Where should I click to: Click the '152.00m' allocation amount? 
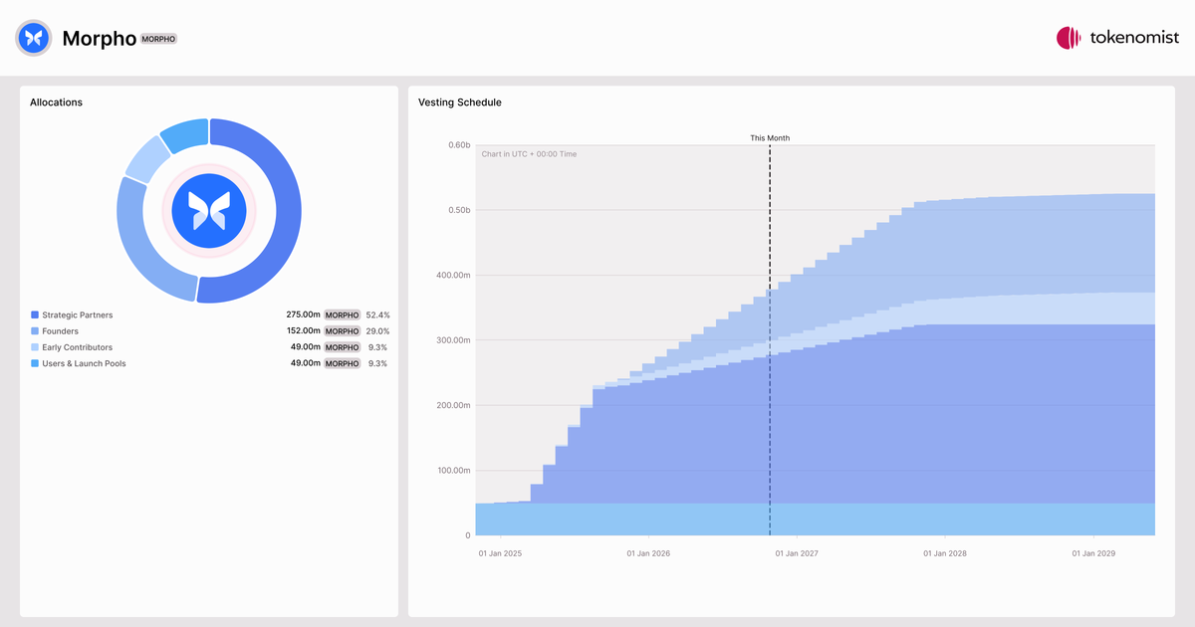pos(303,330)
